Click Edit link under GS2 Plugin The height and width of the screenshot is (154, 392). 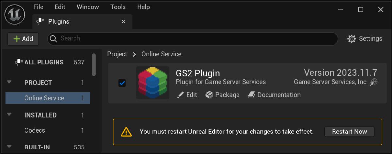click(192, 95)
